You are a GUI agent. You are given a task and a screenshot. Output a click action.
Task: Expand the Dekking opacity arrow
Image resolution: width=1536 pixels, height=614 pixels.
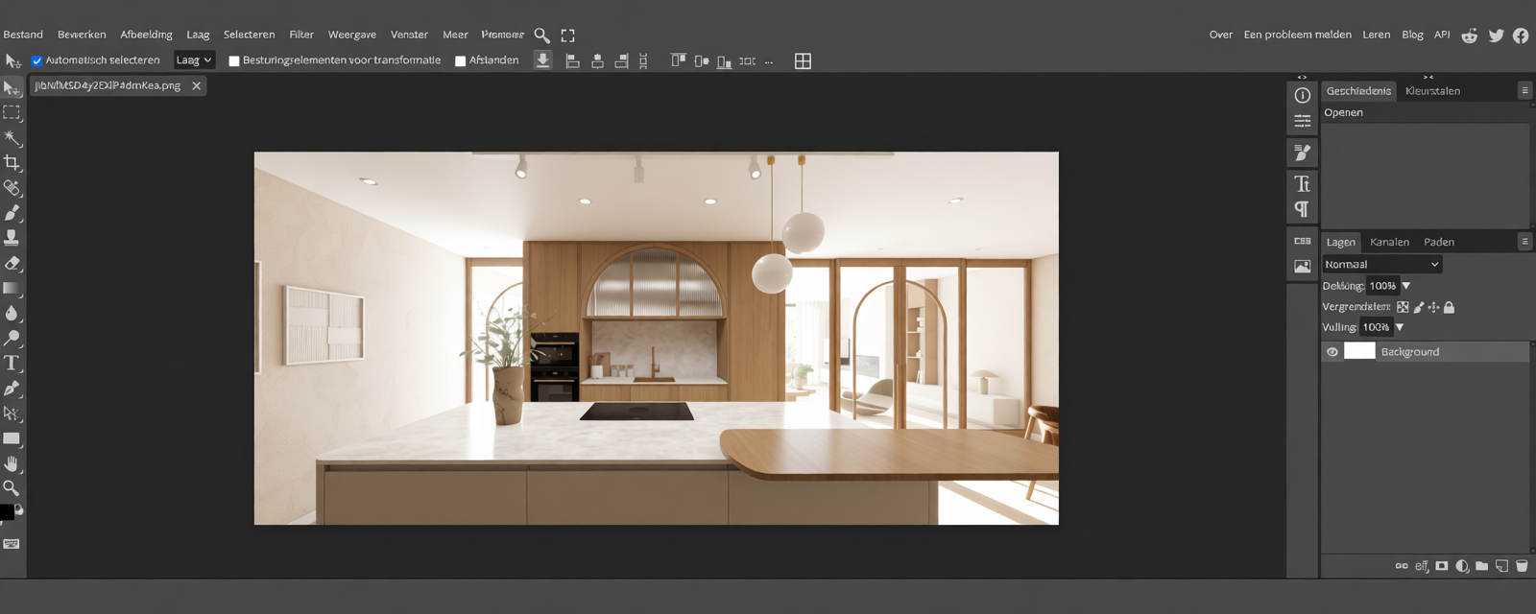tap(1406, 286)
